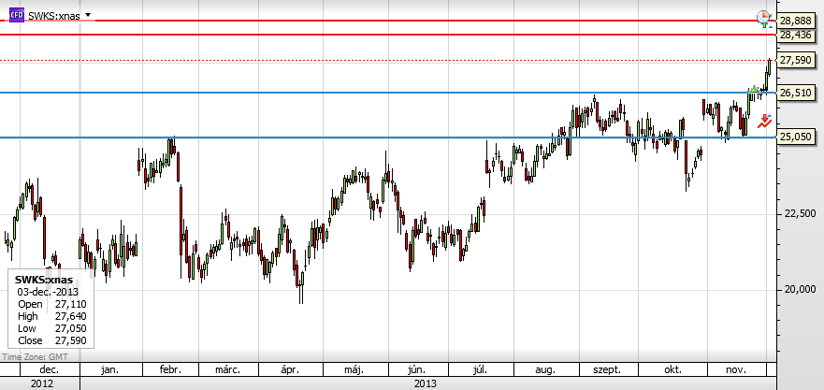Click the 'jún.' month on time axis
This screenshot has height=390, width=824.
417,370
